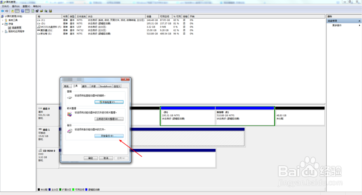Viewport: 362px width, 195px height.
Task: Click the show/hide console tree toolbar icon
Action: (x=17, y=11)
